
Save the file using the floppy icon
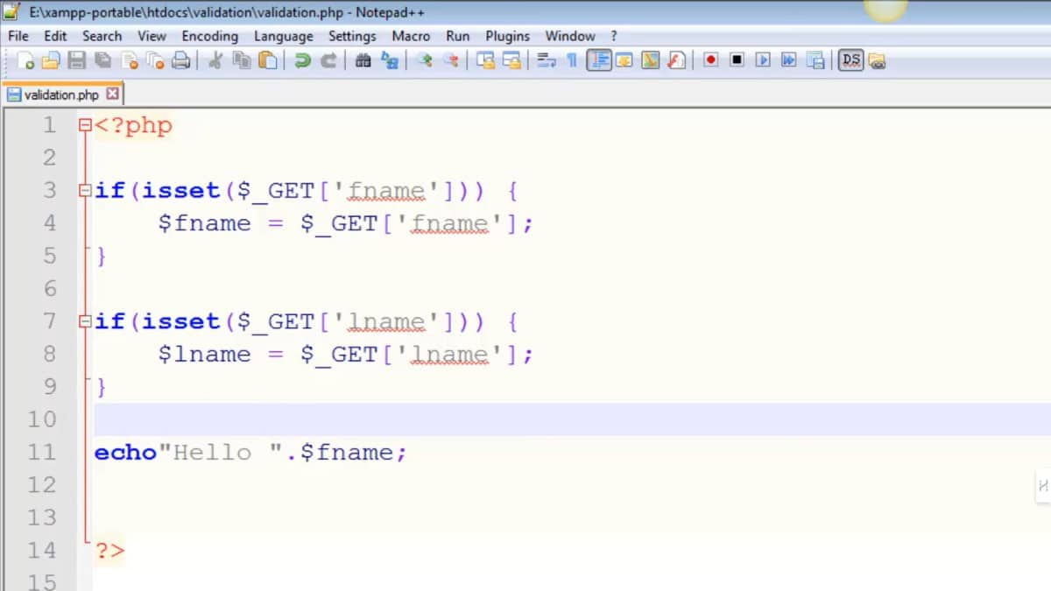(x=77, y=60)
